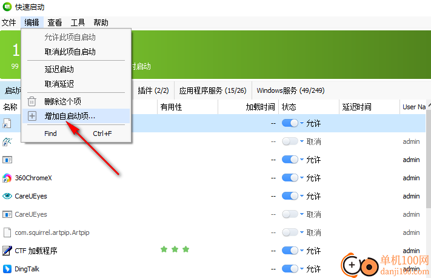The height and width of the screenshot is (278, 431).
Task: Sort by the 延迟时间 column header
Action: tap(369, 107)
